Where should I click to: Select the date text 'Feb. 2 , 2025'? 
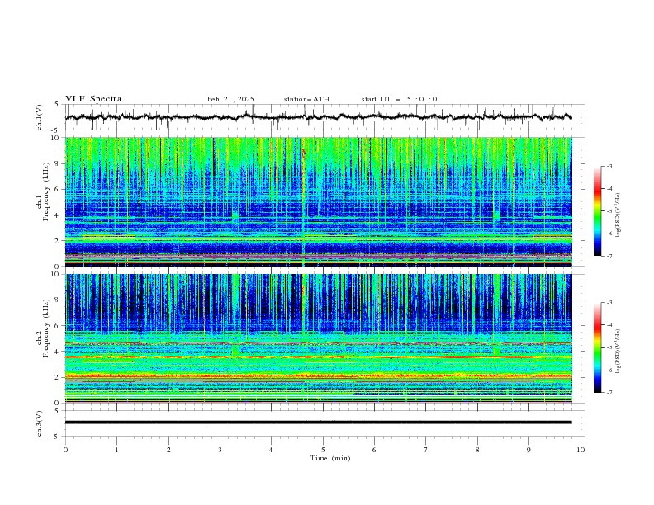pyautogui.click(x=230, y=99)
